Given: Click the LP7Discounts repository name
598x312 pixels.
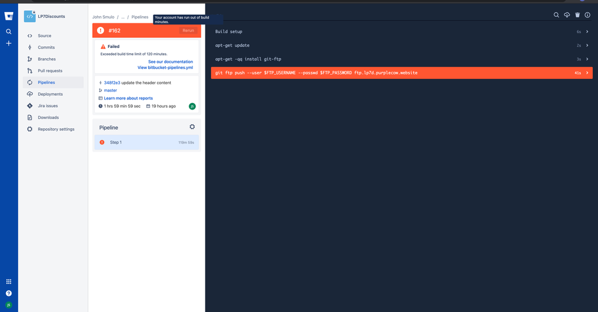Looking at the screenshot, I should pyautogui.click(x=52, y=16).
